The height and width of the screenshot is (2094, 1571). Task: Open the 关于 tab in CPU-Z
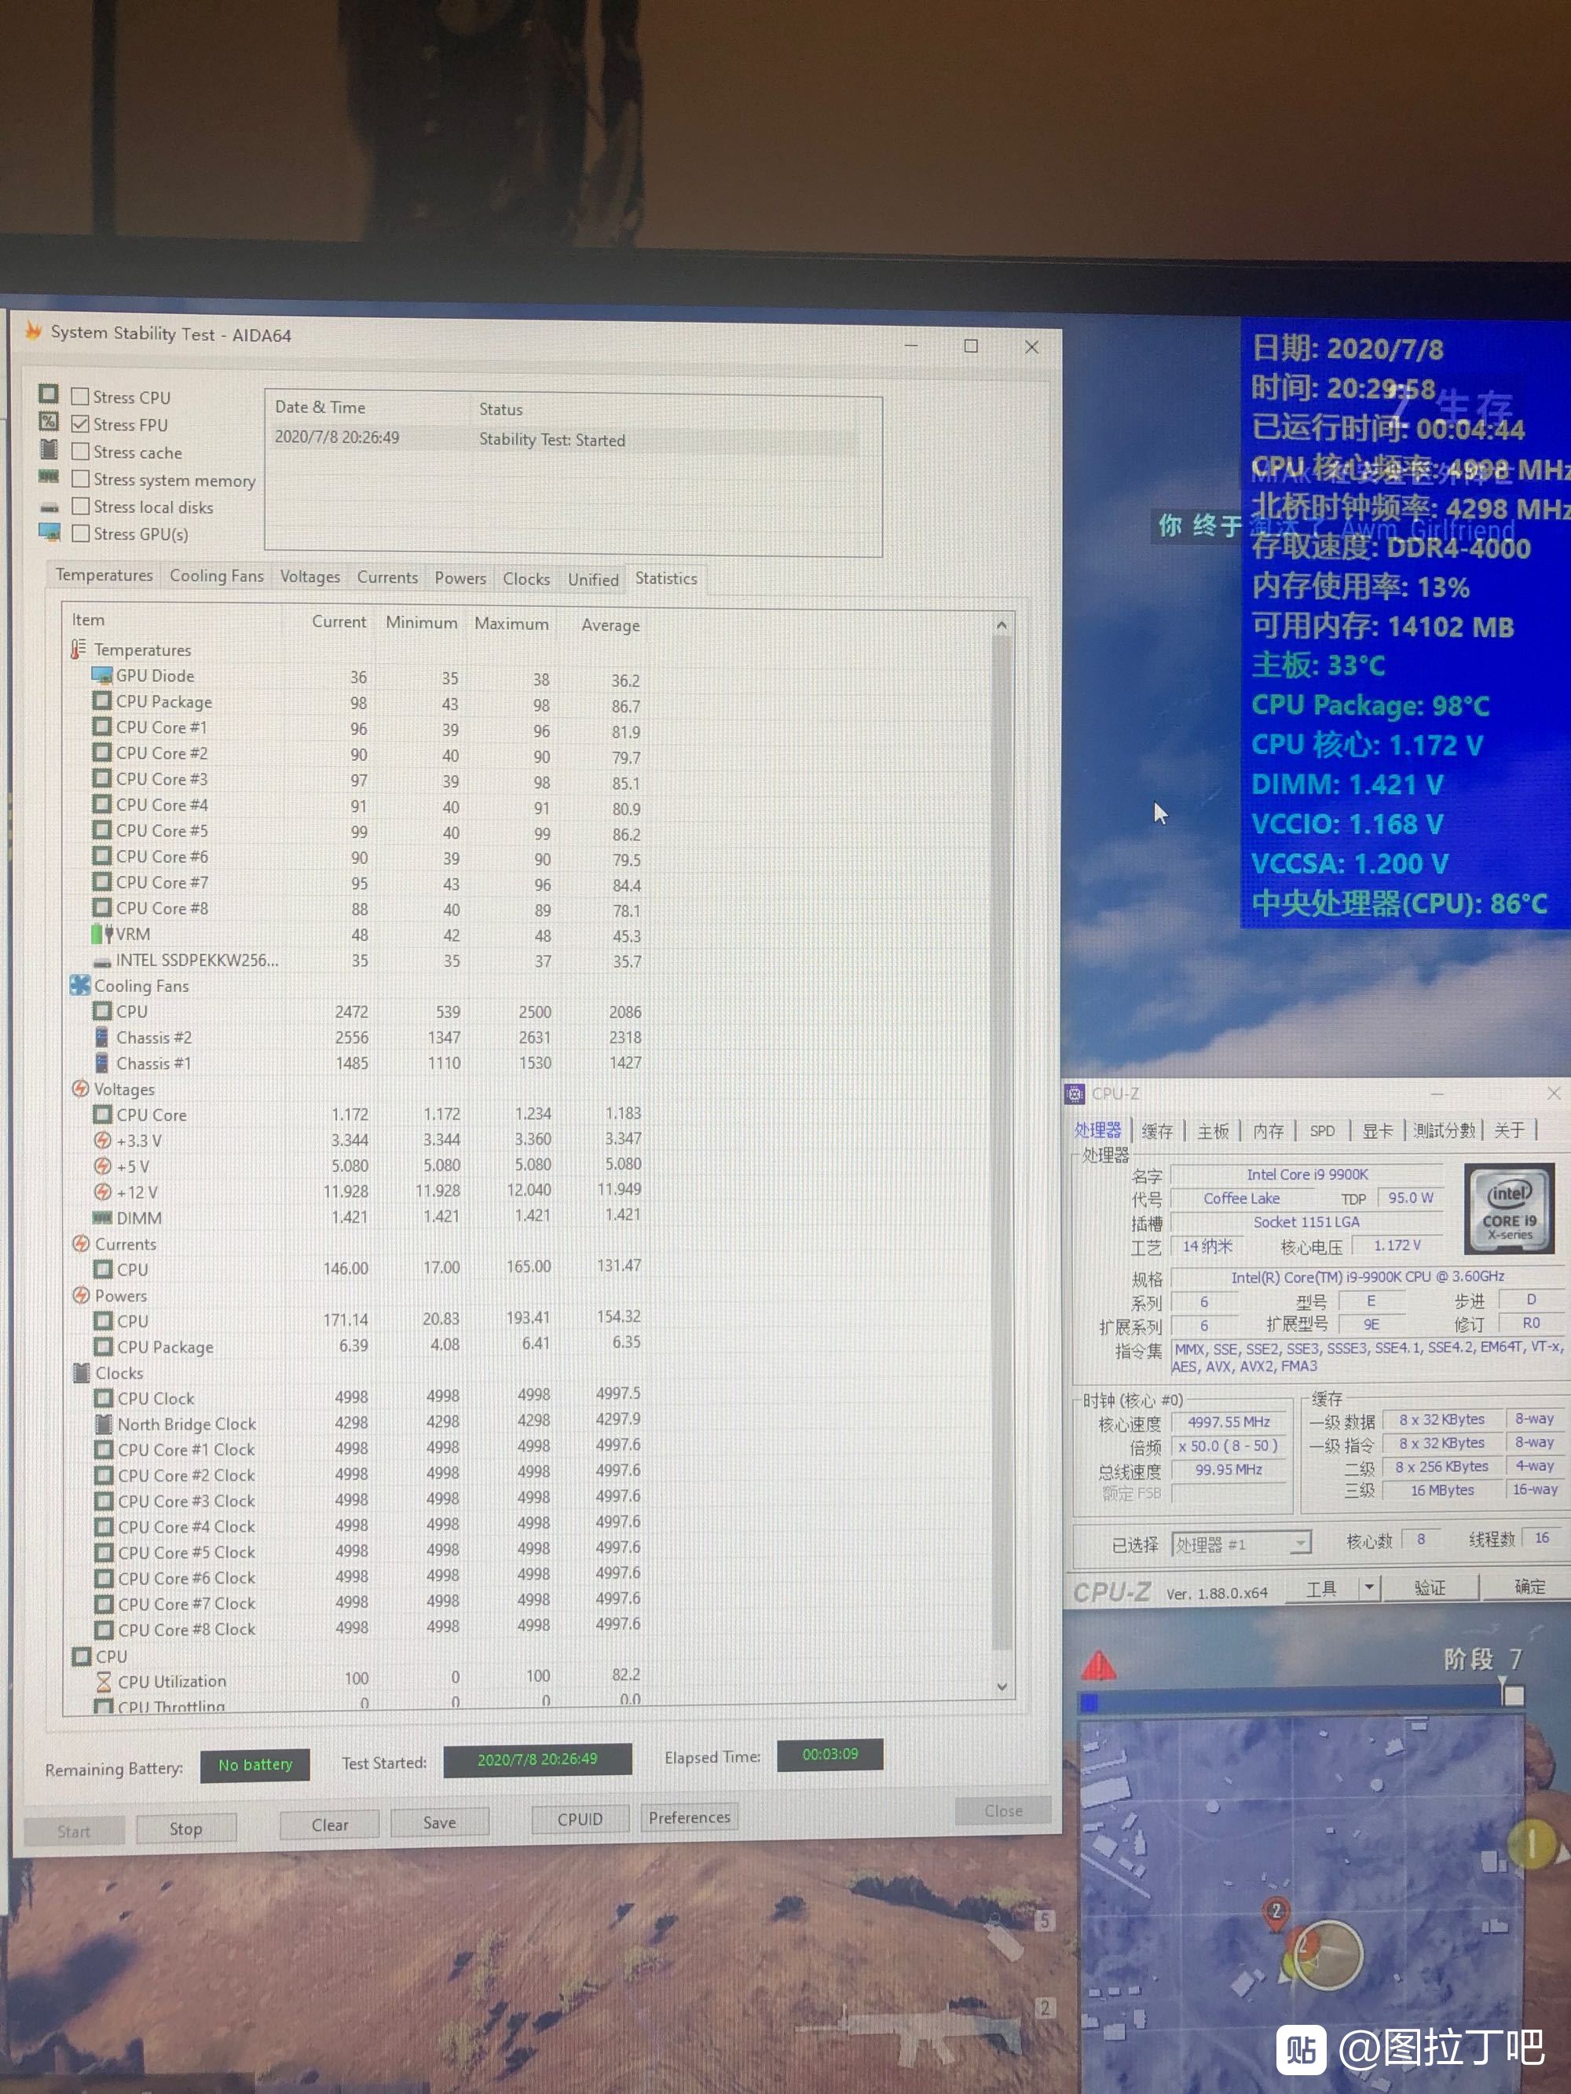(1510, 1130)
